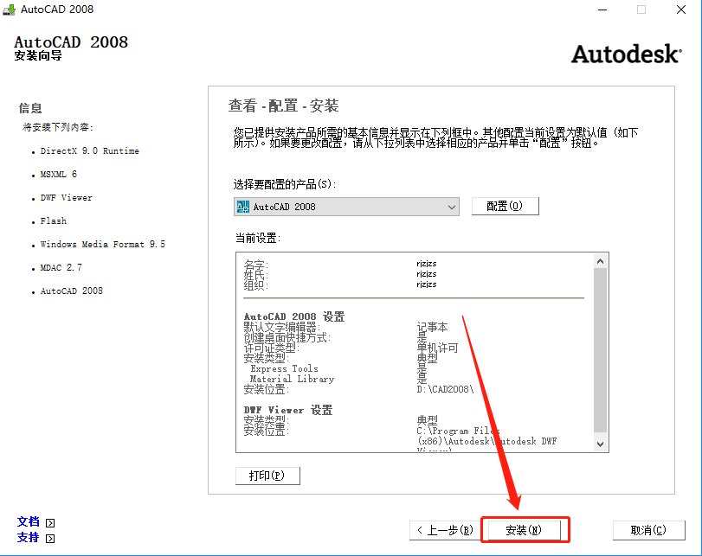Expand the product selection dropdown arrow

452,208
